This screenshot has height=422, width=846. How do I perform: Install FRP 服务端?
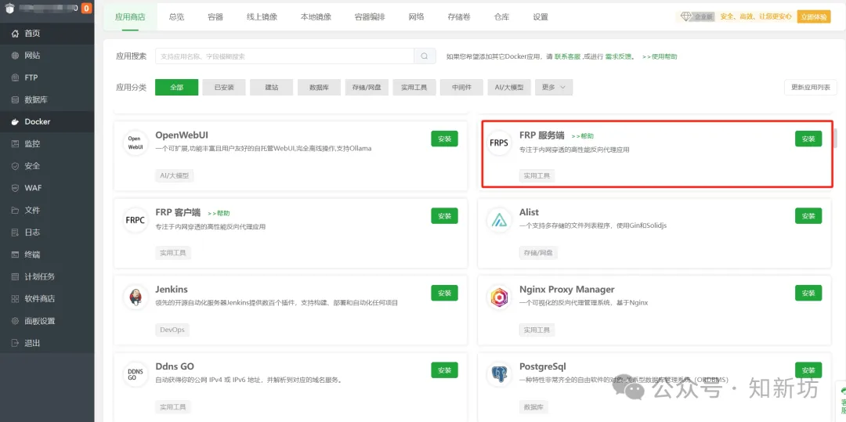[808, 139]
